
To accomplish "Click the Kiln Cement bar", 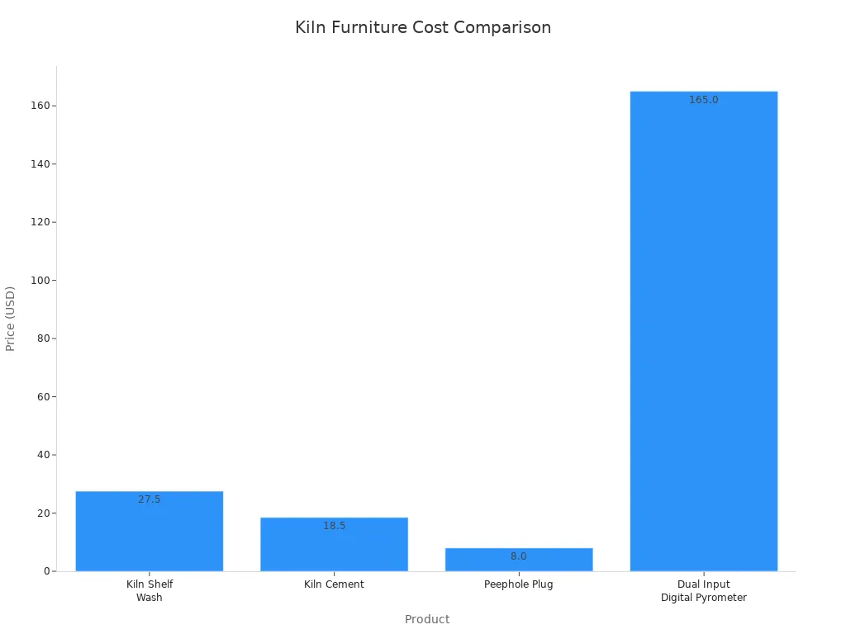I will coord(334,545).
